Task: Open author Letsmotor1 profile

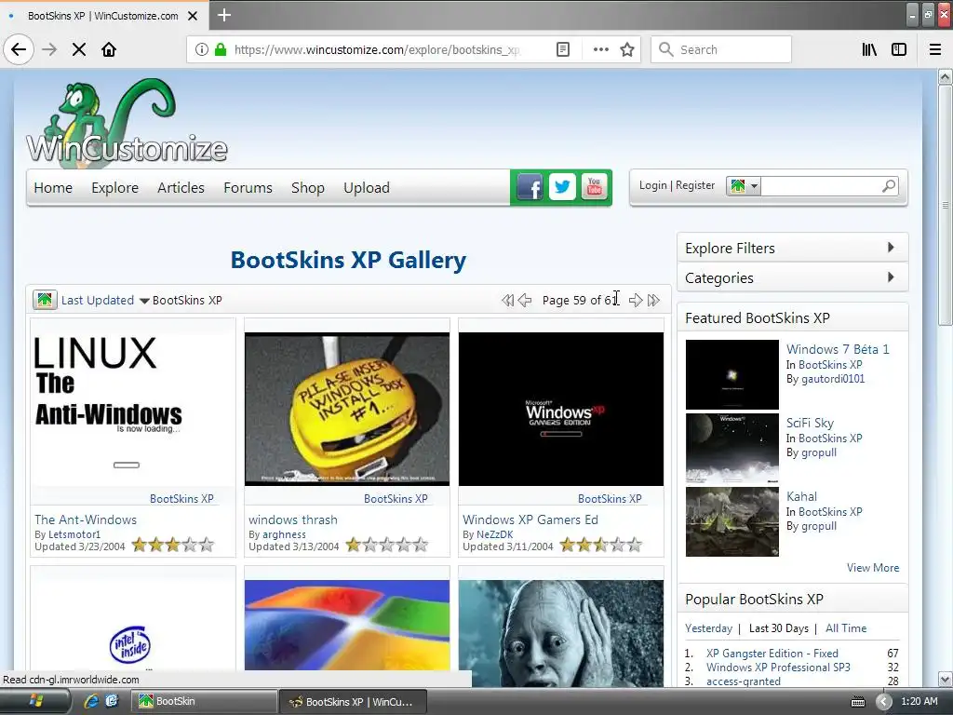Action: (x=74, y=534)
